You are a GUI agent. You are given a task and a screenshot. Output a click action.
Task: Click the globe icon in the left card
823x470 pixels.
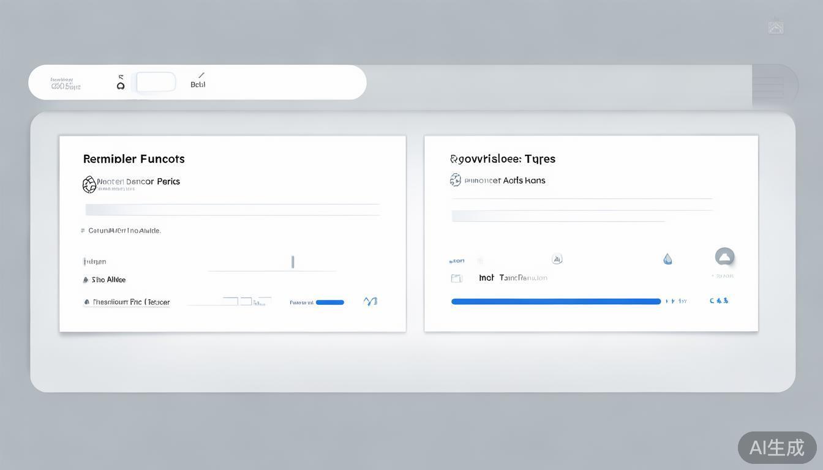pos(89,184)
